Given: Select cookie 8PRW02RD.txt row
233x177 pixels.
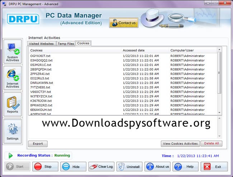Looking at the screenshot, I should click(x=123, y=105).
